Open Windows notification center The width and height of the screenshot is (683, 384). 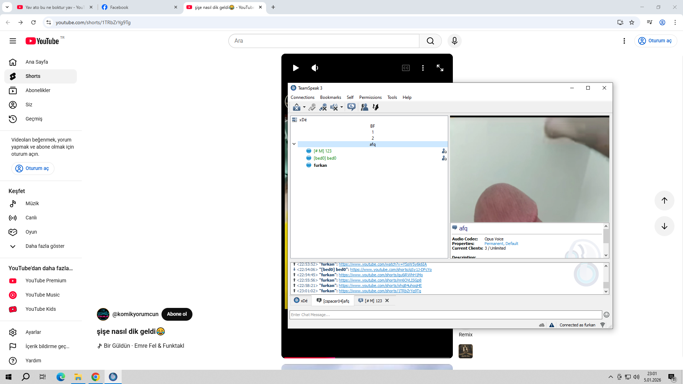point(672,377)
